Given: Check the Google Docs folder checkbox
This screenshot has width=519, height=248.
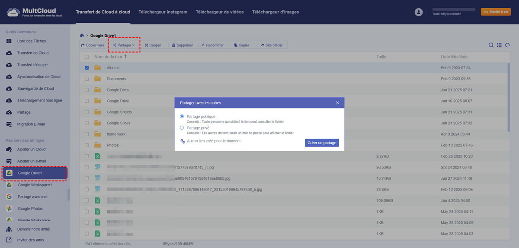Looking at the screenshot, I should [87, 90].
